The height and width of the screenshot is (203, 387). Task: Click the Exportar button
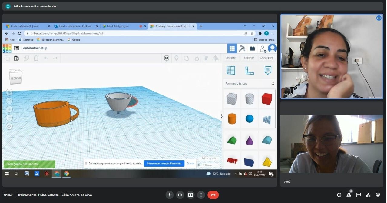[x=249, y=58]
